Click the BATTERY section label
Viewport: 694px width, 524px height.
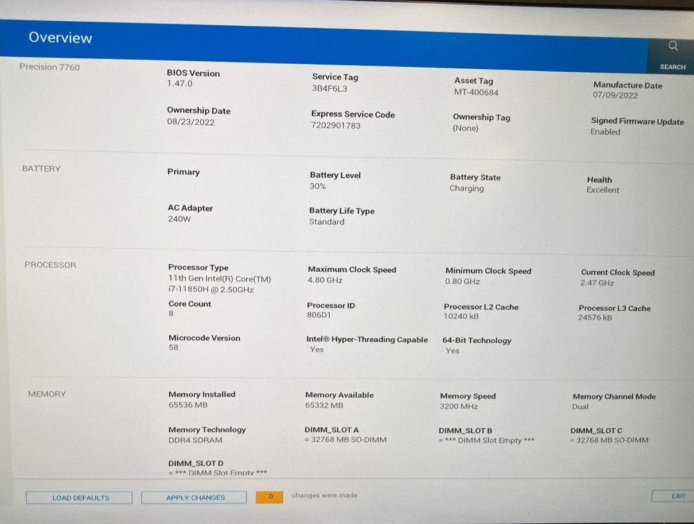click(x=41, y=169)
